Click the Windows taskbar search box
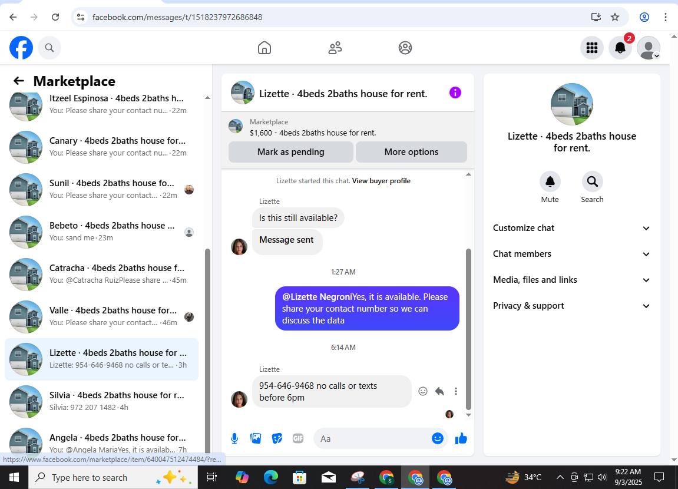The width and height of the screenshot is (678, 489). pyautogui.click(x=113, y=477)
